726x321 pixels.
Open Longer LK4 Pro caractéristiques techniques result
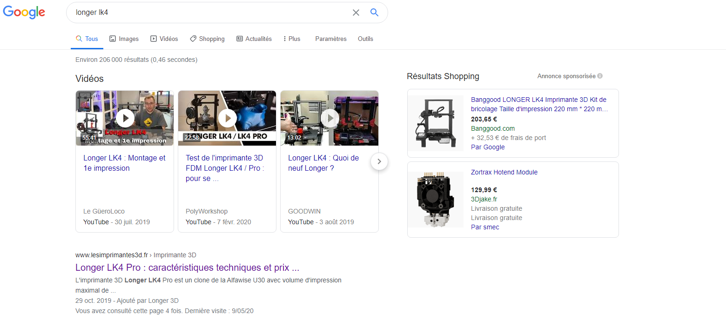[187, 268]
